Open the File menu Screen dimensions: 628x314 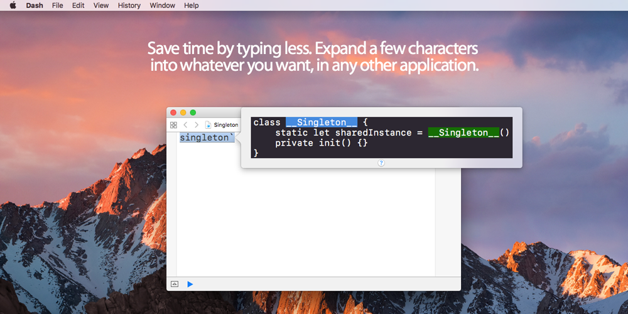pos(57,6)
